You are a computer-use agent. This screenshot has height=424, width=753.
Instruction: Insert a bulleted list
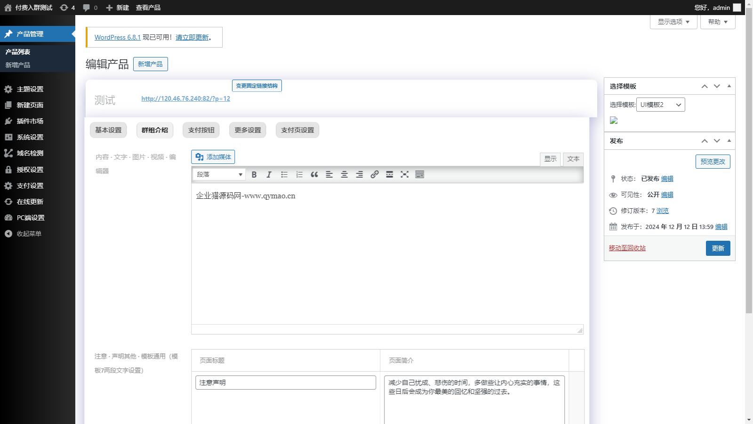[x=284, y=174]
